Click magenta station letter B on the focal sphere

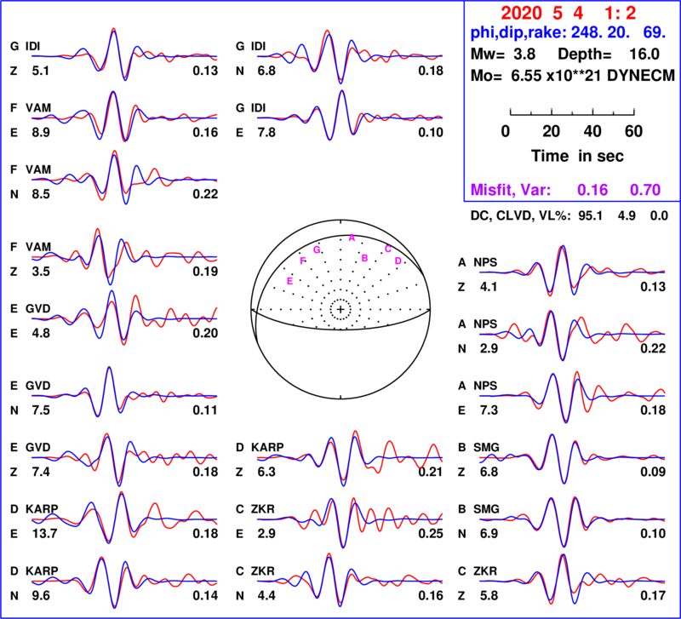click(x=365, y=258)
